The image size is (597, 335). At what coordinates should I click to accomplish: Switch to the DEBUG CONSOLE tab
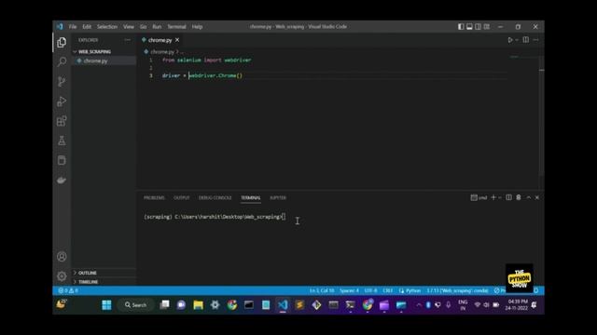coord(215,198)
